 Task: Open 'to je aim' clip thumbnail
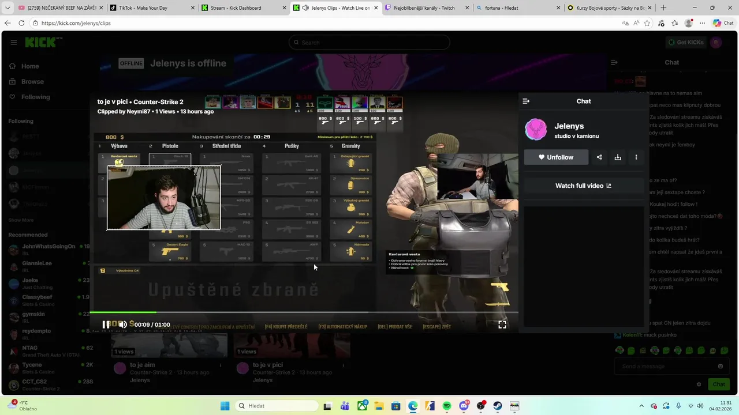(169, 345)
